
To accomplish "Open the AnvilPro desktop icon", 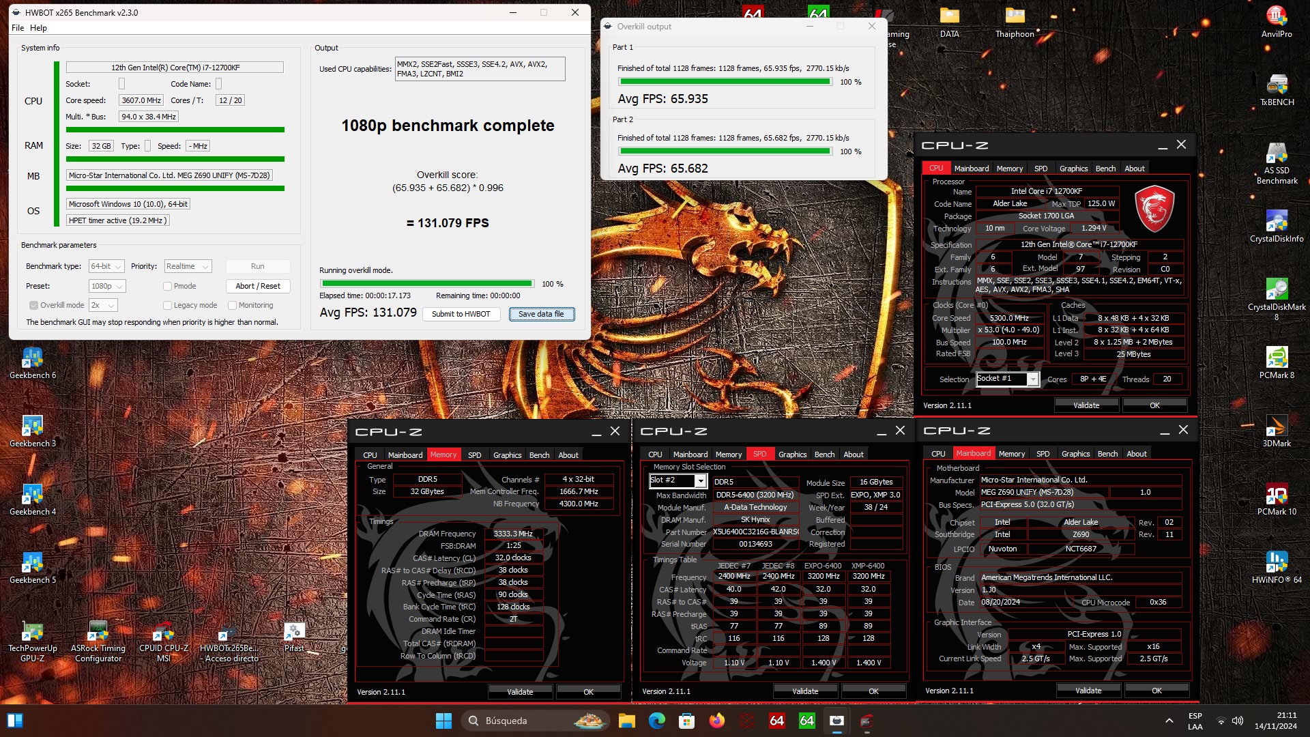I will point(1277,21).
